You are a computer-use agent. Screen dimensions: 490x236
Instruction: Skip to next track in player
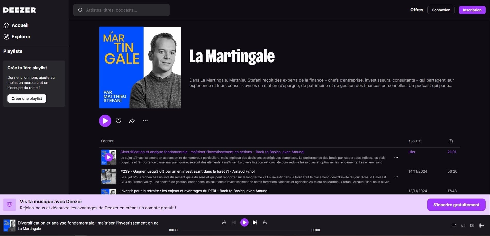tap(255, 222)
